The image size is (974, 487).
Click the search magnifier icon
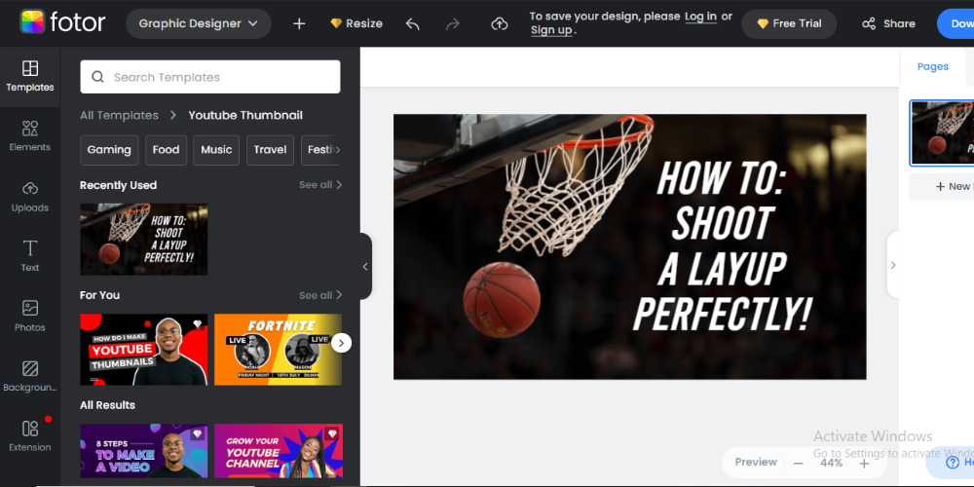pos(97,77)
